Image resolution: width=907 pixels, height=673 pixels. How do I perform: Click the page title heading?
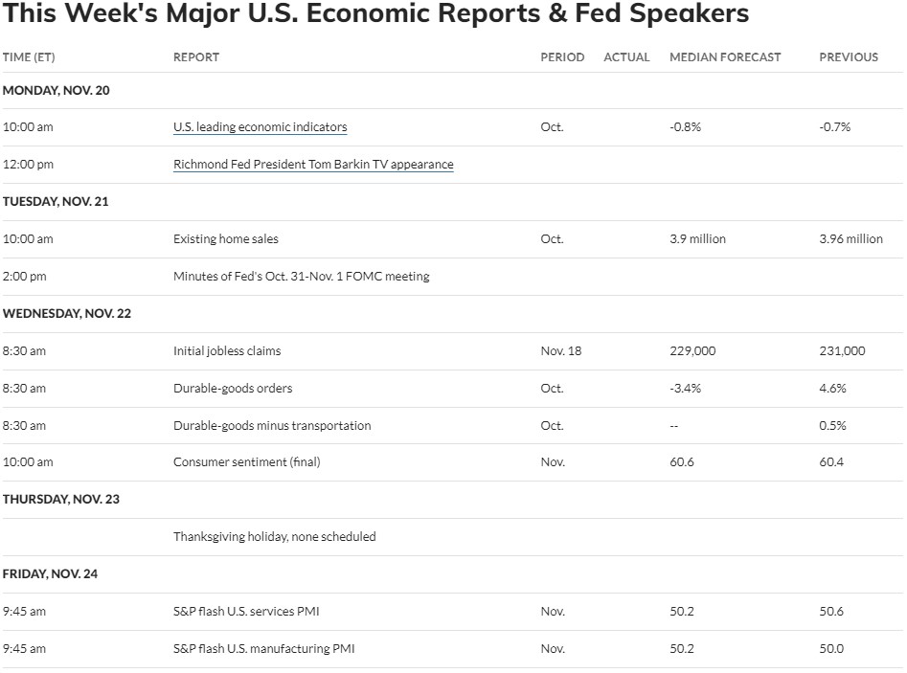pos(375,12)
